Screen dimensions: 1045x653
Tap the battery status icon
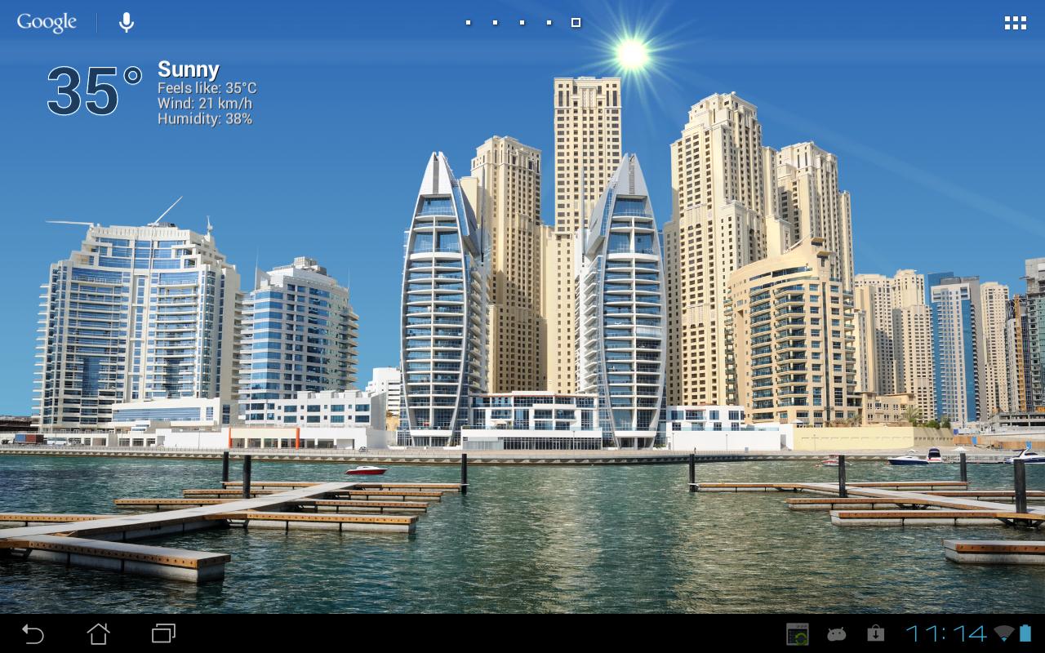point(1025,633)
